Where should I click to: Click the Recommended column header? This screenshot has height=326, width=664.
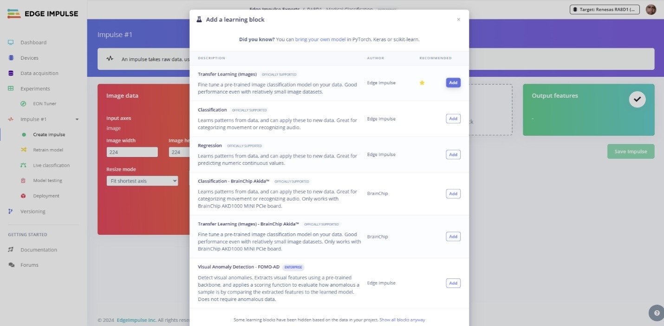[x=436, y=58]
